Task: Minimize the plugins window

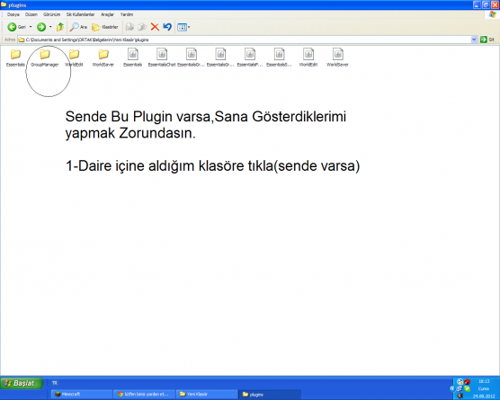Action: tap(477, 4)
